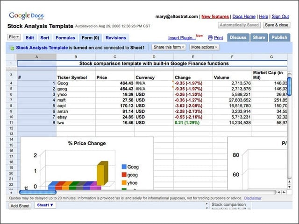Click the horizontal scrollbar thumb
The width and height of the screenshot is (299, 224).
[38, 192]
